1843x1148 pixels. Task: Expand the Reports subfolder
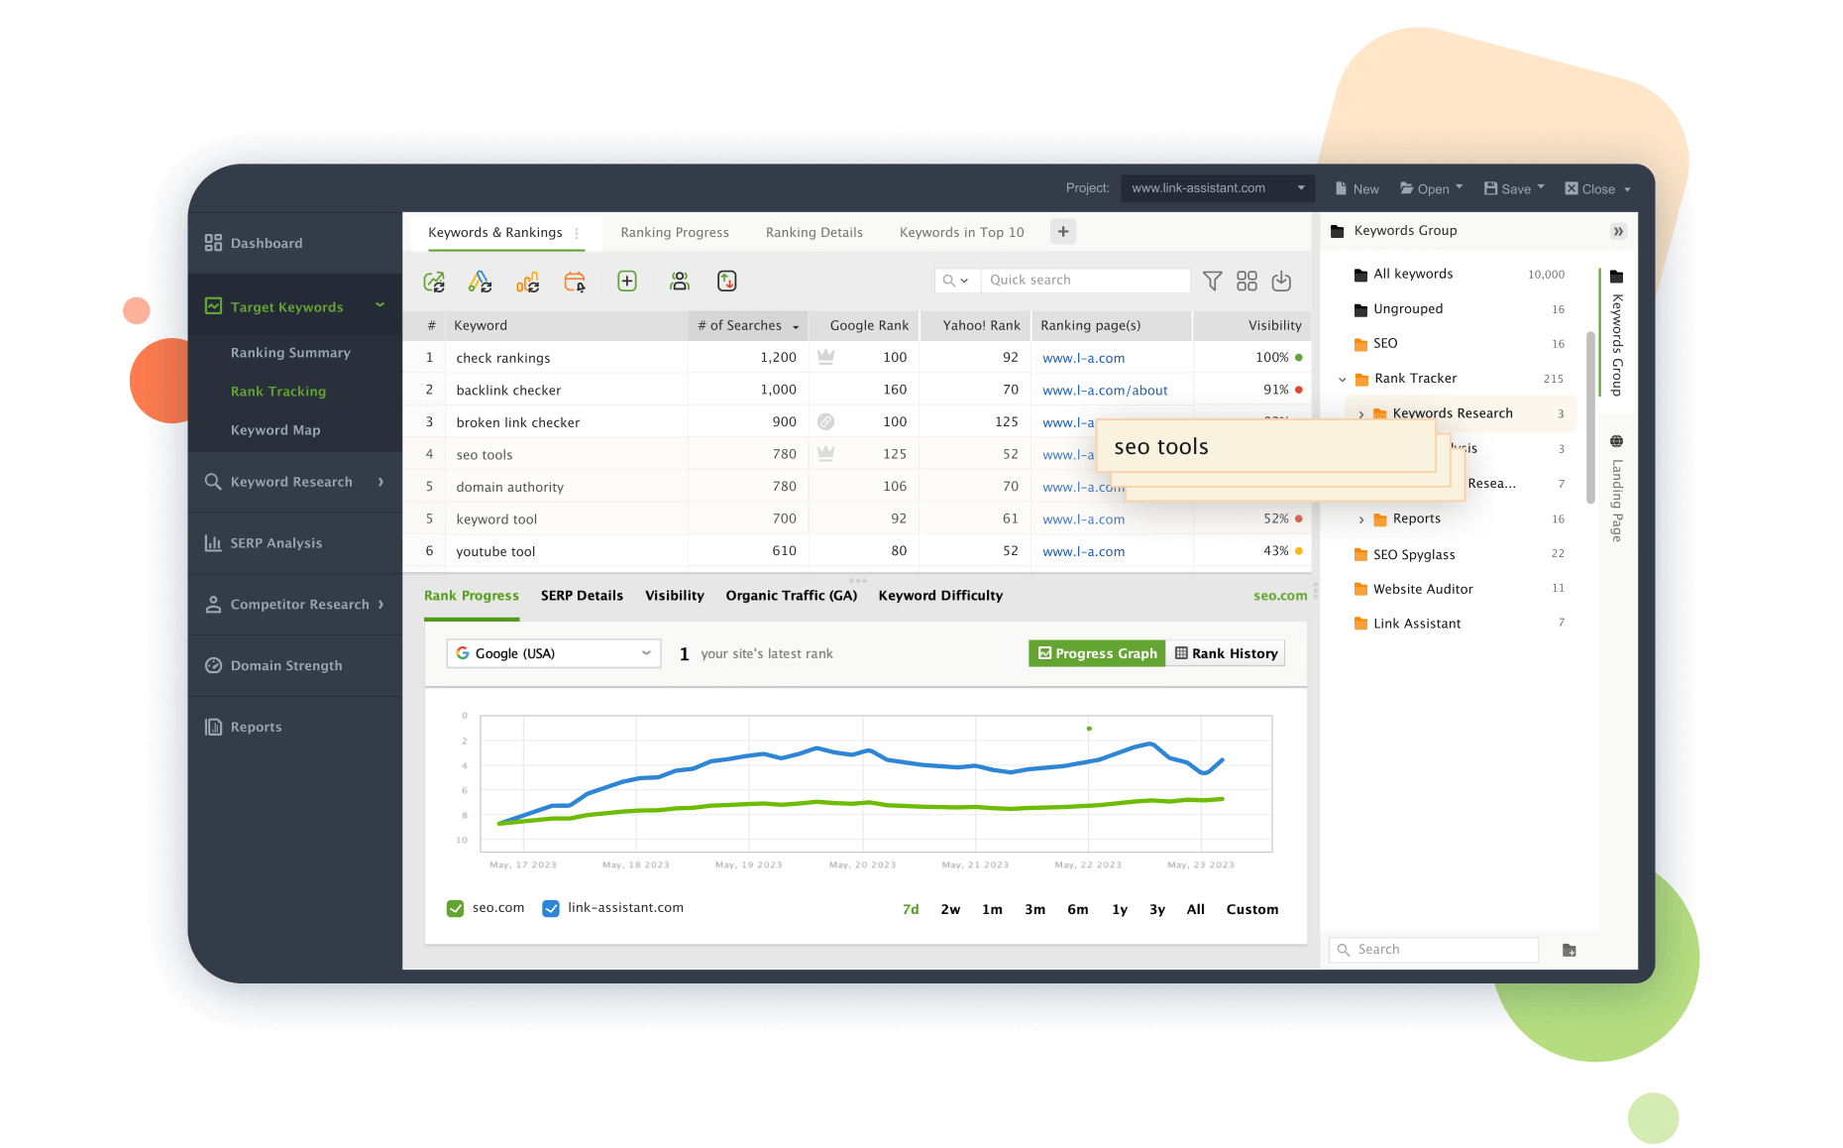pos(1361,519)
